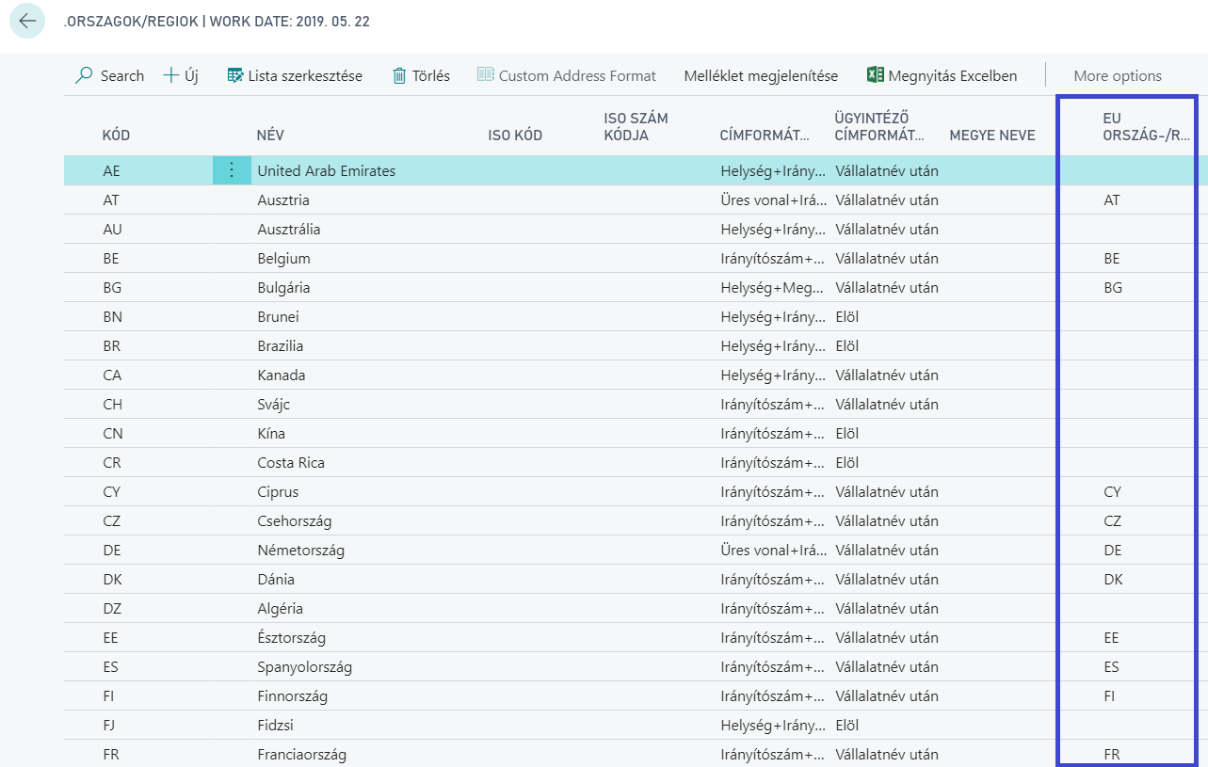
Task: Select the Algéria name cell
Action: point(281,609)
